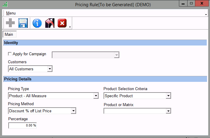The image size is (210, 138).
Task: Click the gray plus New record icon
Action: pos(10,23)
